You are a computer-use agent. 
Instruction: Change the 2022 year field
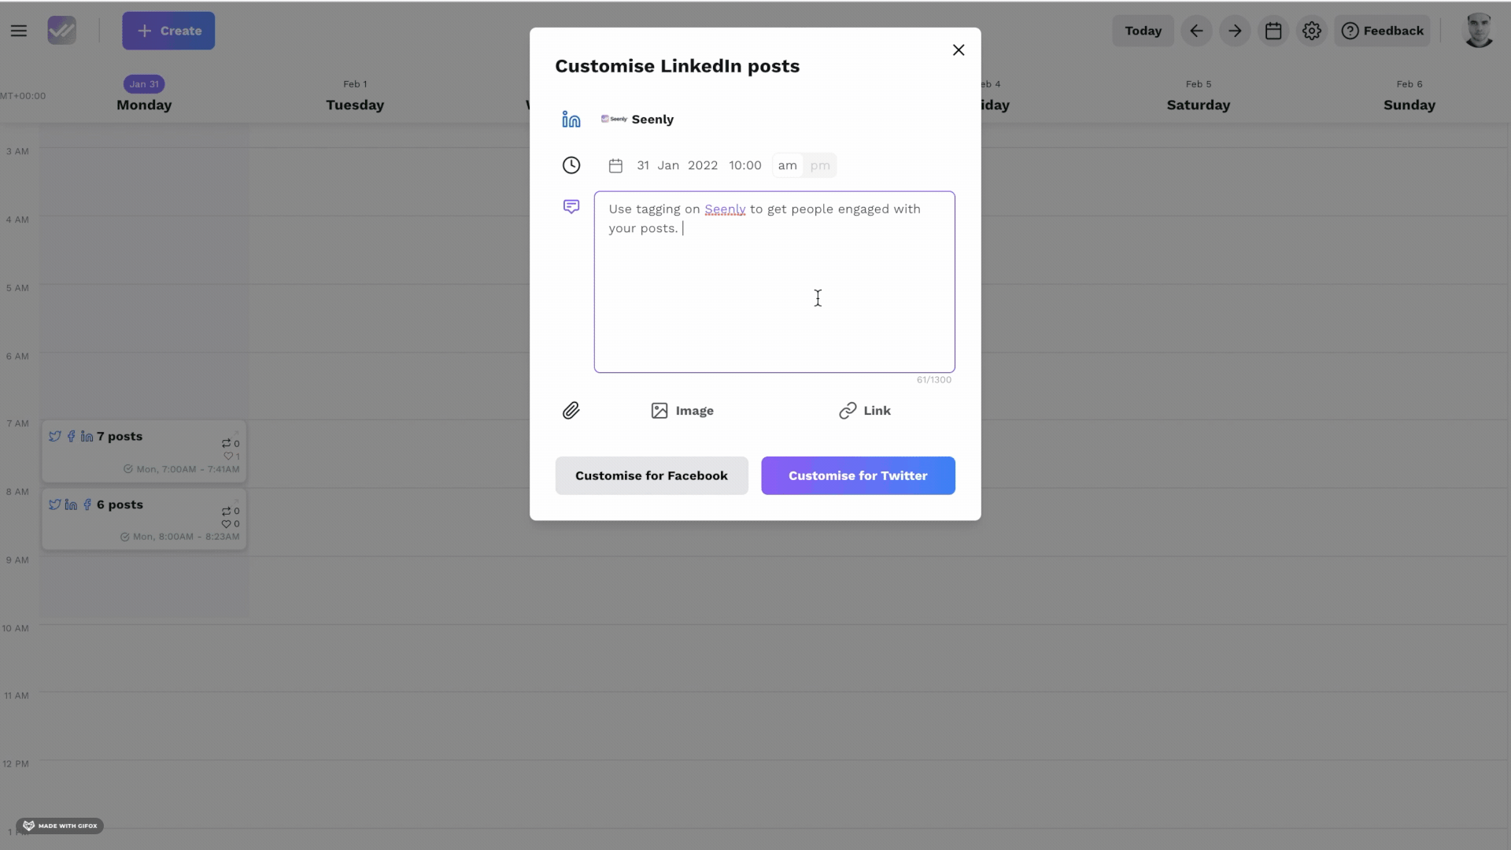tap(703, 165)
